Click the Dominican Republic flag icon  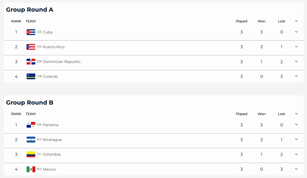[x=31, y=62]
